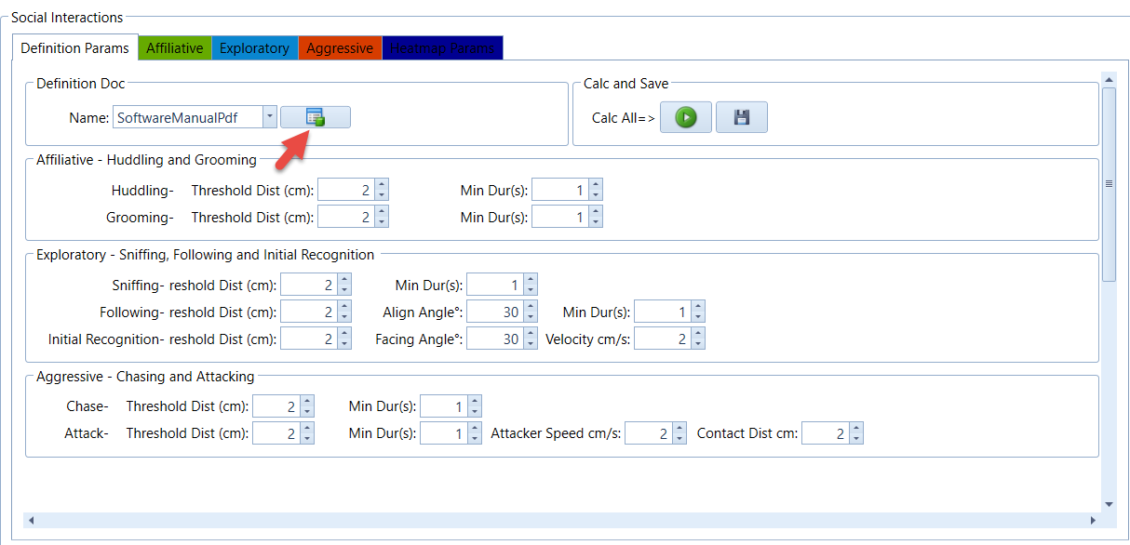Click the horizontal scrollbar right arrow
The image size is (1130, 545).
coord(1095,520)
